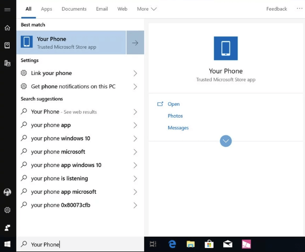Switch to the Web tab

[122, 9]
